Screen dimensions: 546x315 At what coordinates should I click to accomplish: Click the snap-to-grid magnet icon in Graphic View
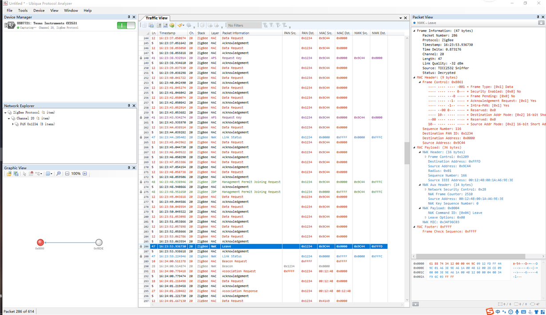coord(31,174)
